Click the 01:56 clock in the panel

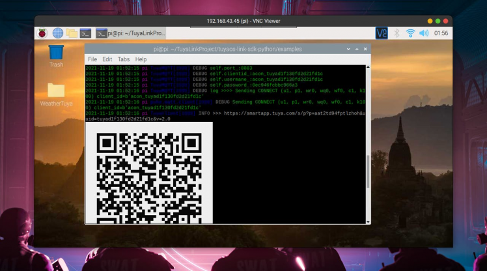pos(441,33)
